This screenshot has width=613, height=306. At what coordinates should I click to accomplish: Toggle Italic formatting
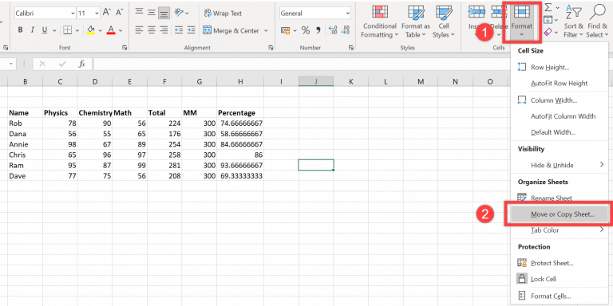click(x=33, y=30)
